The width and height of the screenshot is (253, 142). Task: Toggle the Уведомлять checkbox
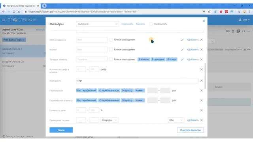[x=151, y=24]
